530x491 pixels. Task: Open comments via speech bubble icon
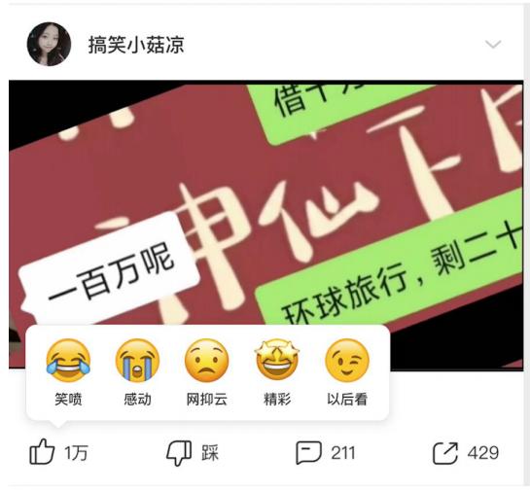pos(308,453)
